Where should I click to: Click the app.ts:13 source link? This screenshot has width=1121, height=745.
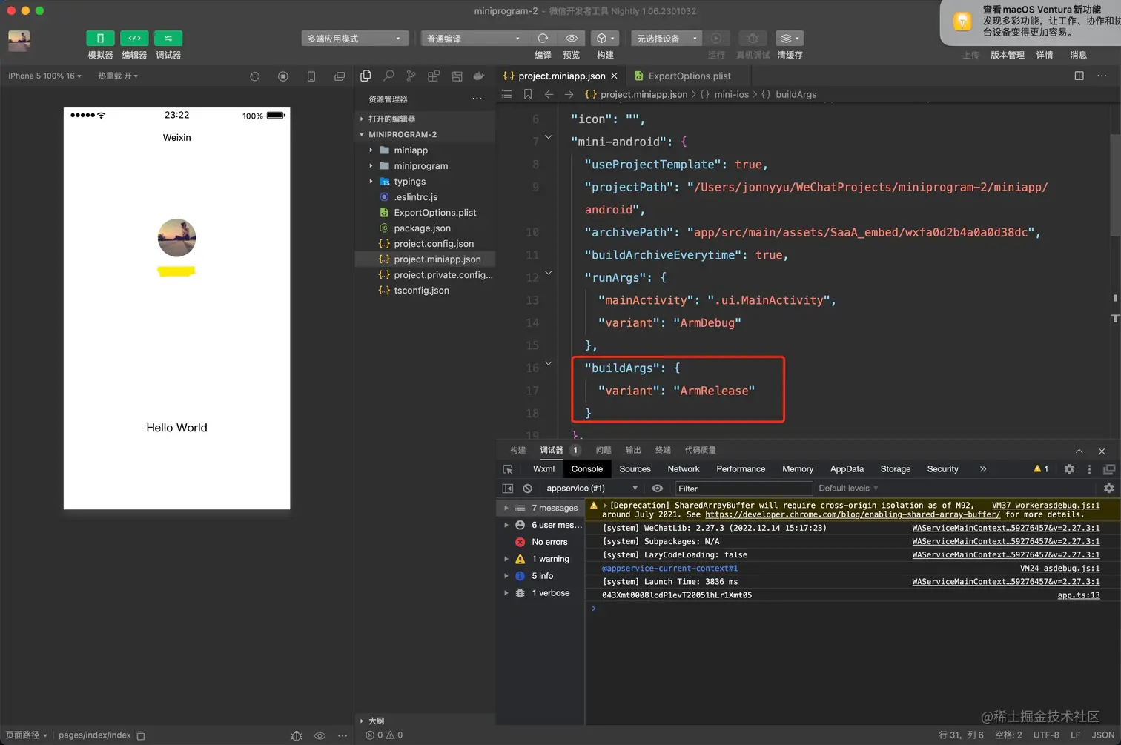coord(1078,595)
